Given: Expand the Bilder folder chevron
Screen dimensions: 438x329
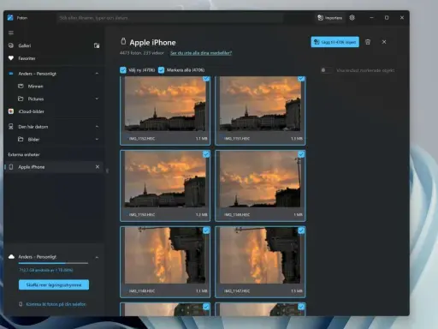Looking at the screenshot, I should click(97, 139).
